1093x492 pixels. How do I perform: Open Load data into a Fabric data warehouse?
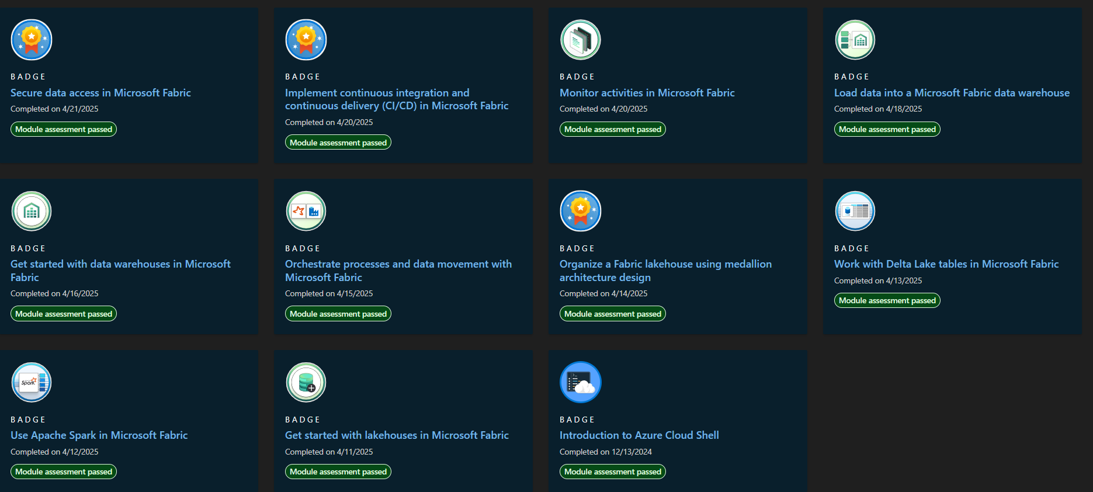[952, 93]
